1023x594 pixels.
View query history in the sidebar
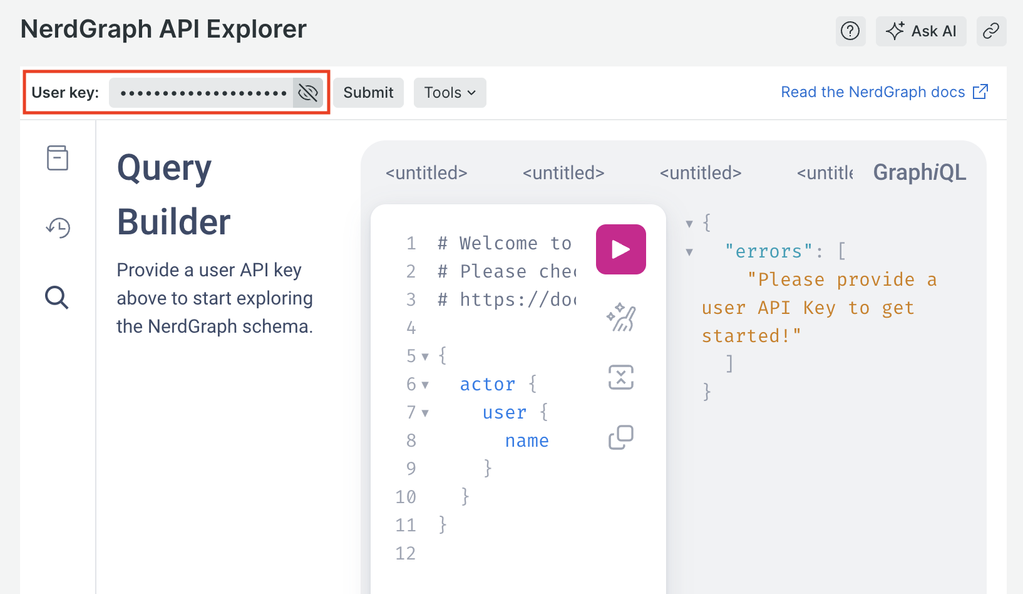tap(57, 228)
